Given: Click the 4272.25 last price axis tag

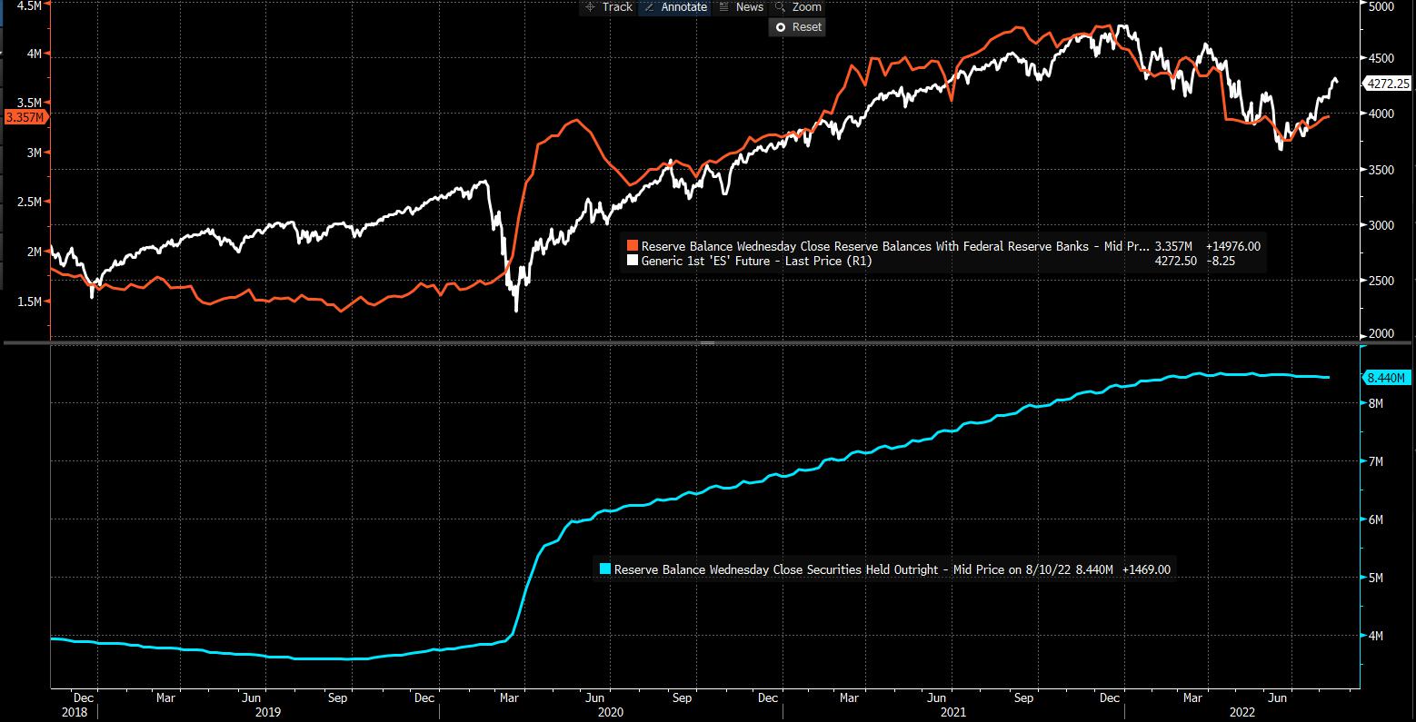Looking at the screenshot, I should (x=1387, y=83).
